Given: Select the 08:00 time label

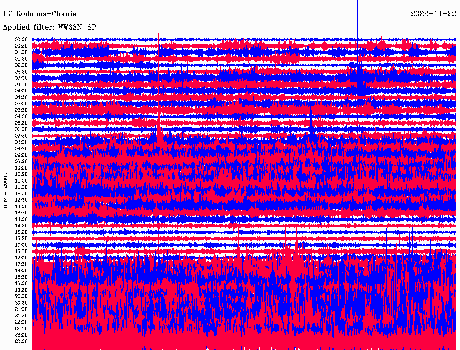Looking at the screenshot, I should [21, 142].
